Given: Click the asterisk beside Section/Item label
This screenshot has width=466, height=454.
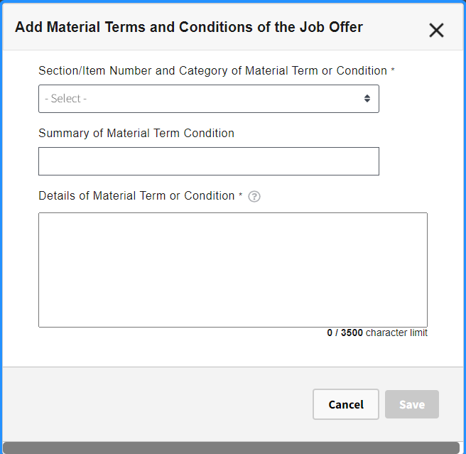Looking at the screenshot, I should pyautogui.click(x=393, y=71).
